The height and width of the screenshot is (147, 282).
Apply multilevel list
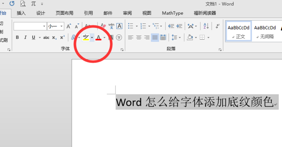tap(156, 26)
